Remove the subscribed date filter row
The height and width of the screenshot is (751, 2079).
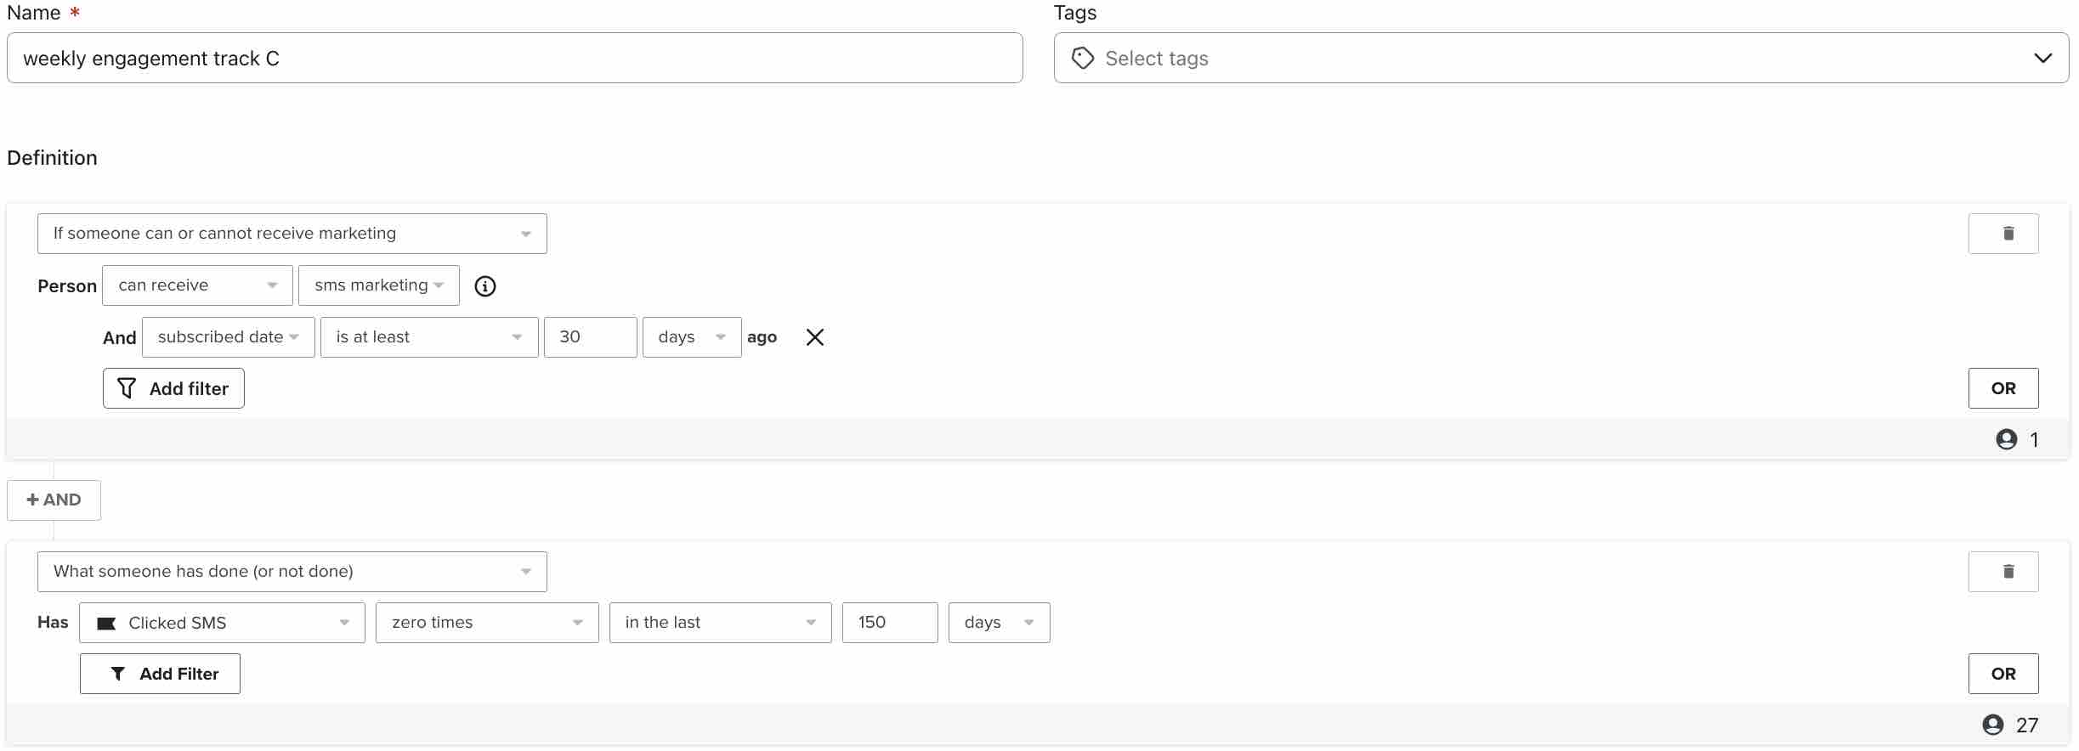tap(814, 337)
